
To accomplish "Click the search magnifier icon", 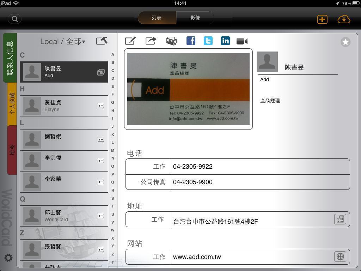I will tap(15, 19).
